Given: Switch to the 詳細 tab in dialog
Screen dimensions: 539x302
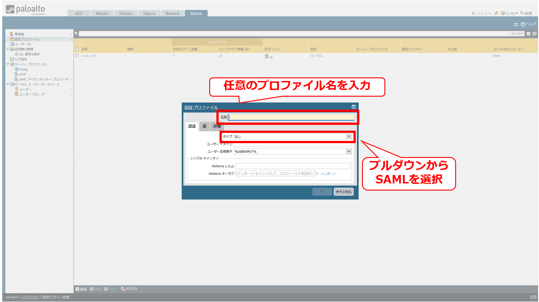Looking at the screenshot, I should point(216,127).
